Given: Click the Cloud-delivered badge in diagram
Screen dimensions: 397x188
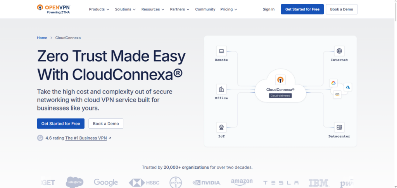Looking at the screenshot, I should click(x=280, y=96).
